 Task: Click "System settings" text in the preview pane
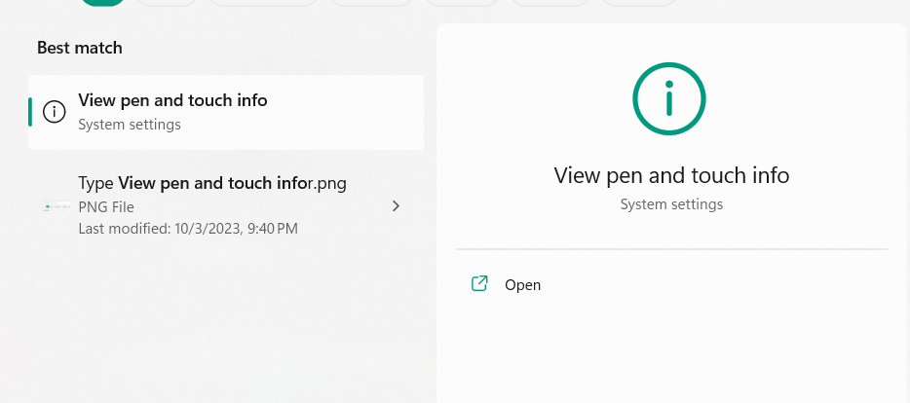[x=671, y=204]
